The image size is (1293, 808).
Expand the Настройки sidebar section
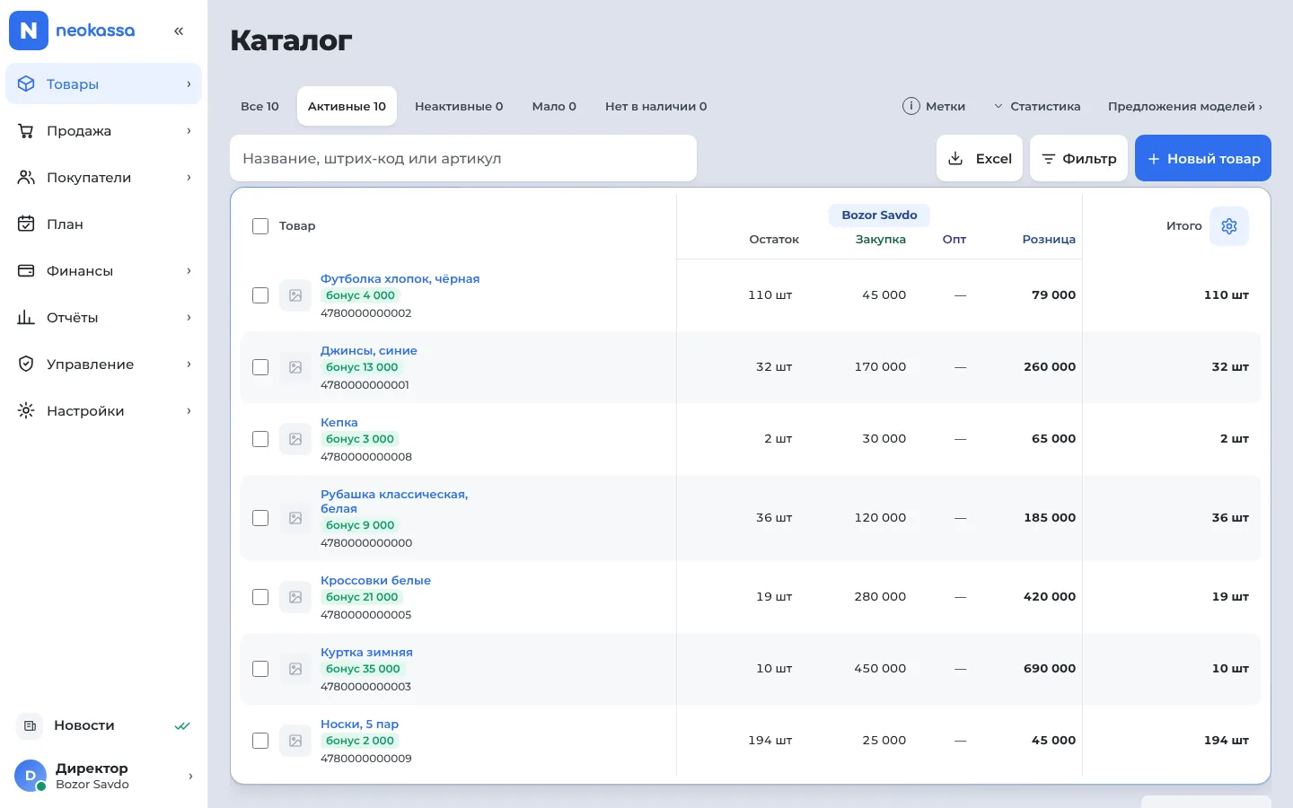[x=104, y=411]
